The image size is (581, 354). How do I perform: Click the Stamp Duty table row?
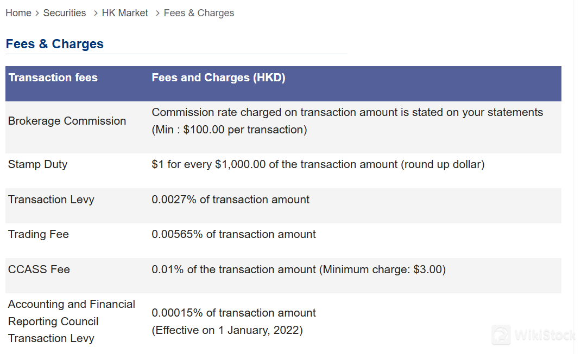pyautogui.click(x=37, y=164)
